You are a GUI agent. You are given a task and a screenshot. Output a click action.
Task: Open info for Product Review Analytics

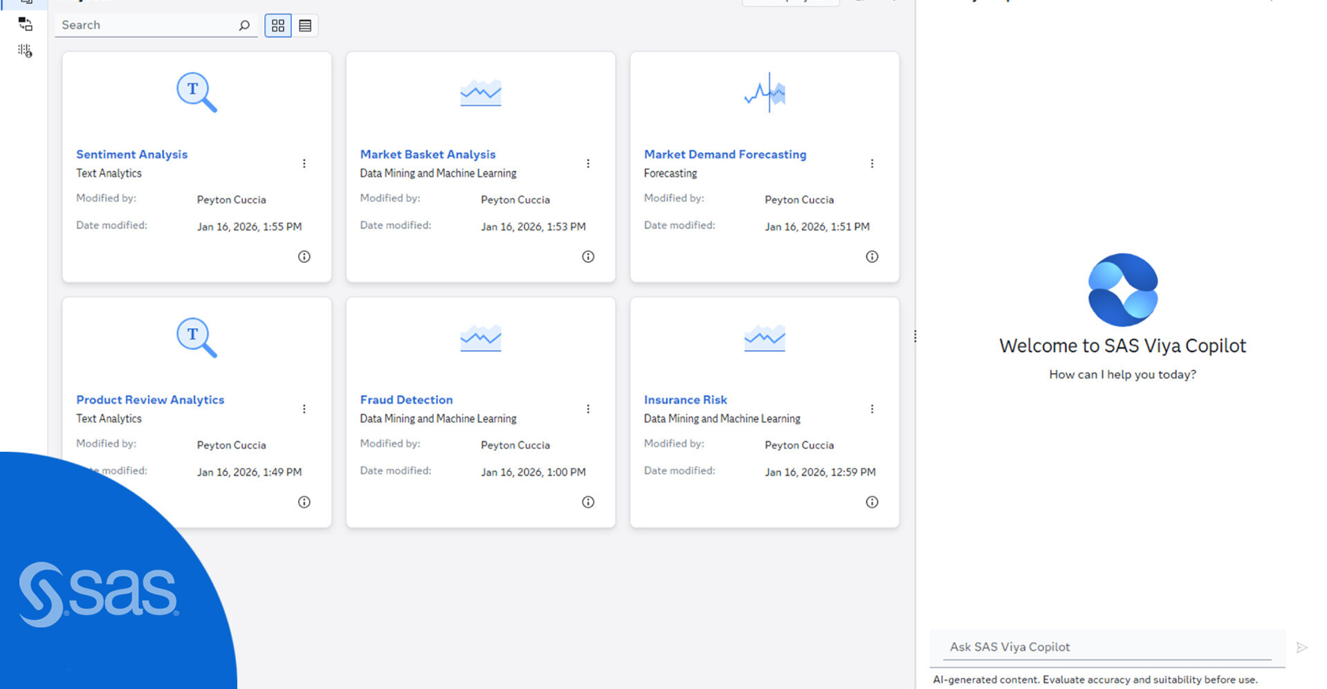click(304, 502)
